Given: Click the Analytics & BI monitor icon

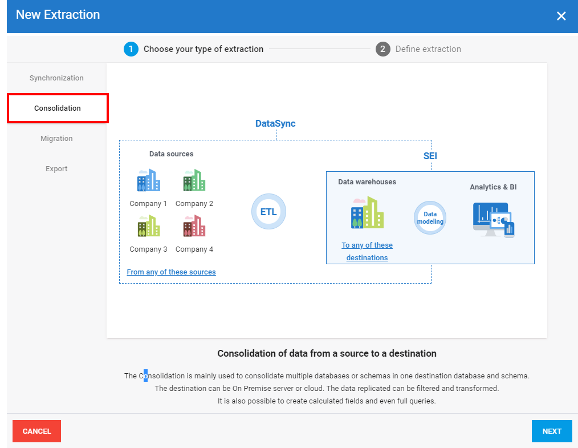Looking at the screenshot, I should (494, 220).
